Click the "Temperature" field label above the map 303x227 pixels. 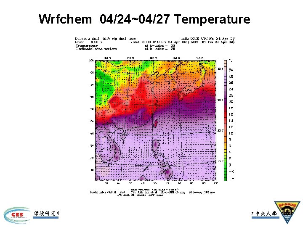click(87, 45)
